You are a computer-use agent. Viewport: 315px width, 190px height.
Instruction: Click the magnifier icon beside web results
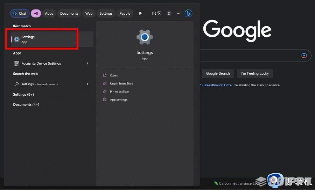17,84
